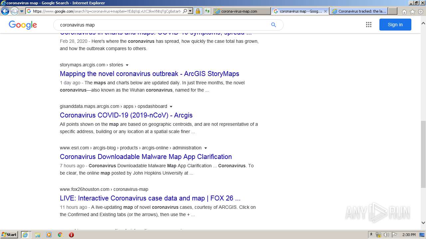Open Mapping the novel coronavirus outbreak link
Image resolution: width=426 pixels, height=239 pixels.
(x=149, y=74)
